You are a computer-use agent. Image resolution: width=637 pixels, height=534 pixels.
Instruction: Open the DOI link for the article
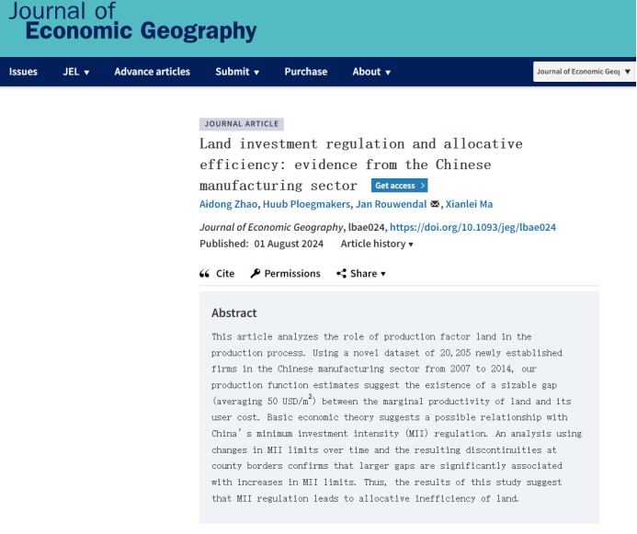(x=472, y=227)
